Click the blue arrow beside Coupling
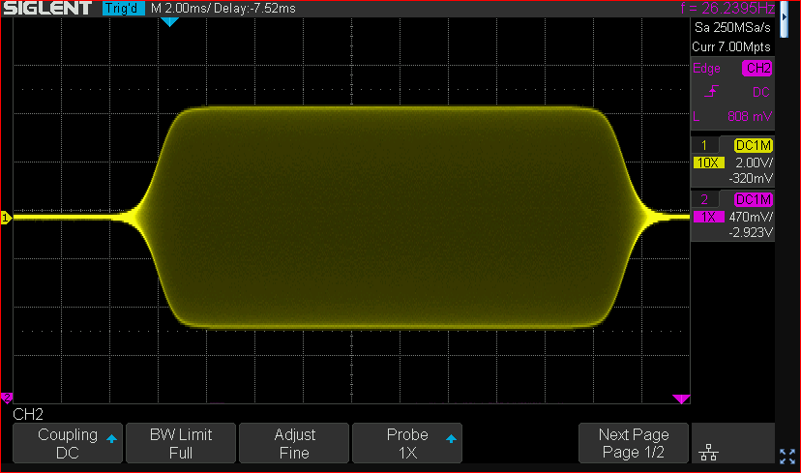801x473 pixels. click(111, 439)
